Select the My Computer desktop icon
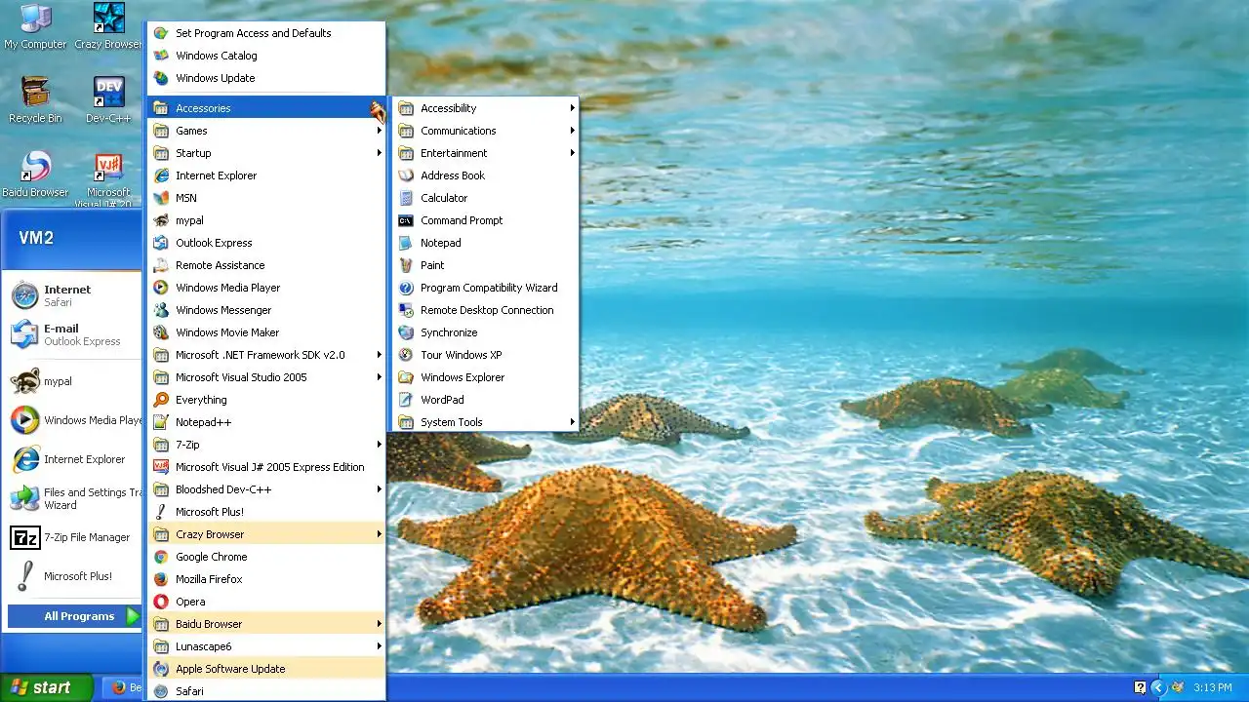 35,26
